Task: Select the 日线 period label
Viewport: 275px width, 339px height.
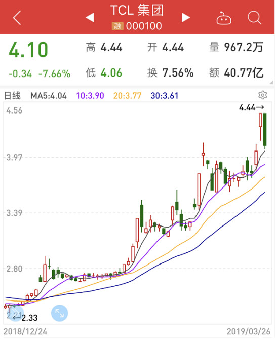Action: [x=12, y=96]
